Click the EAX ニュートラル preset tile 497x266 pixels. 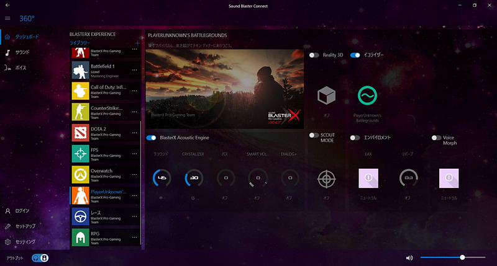click(x=368, y=179)
